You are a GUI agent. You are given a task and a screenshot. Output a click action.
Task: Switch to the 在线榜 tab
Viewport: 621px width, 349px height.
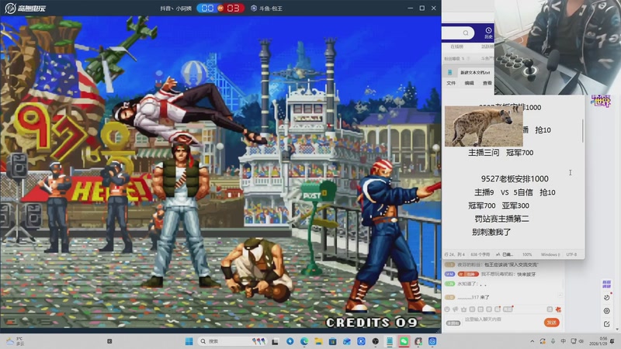[x=456, y=47]
